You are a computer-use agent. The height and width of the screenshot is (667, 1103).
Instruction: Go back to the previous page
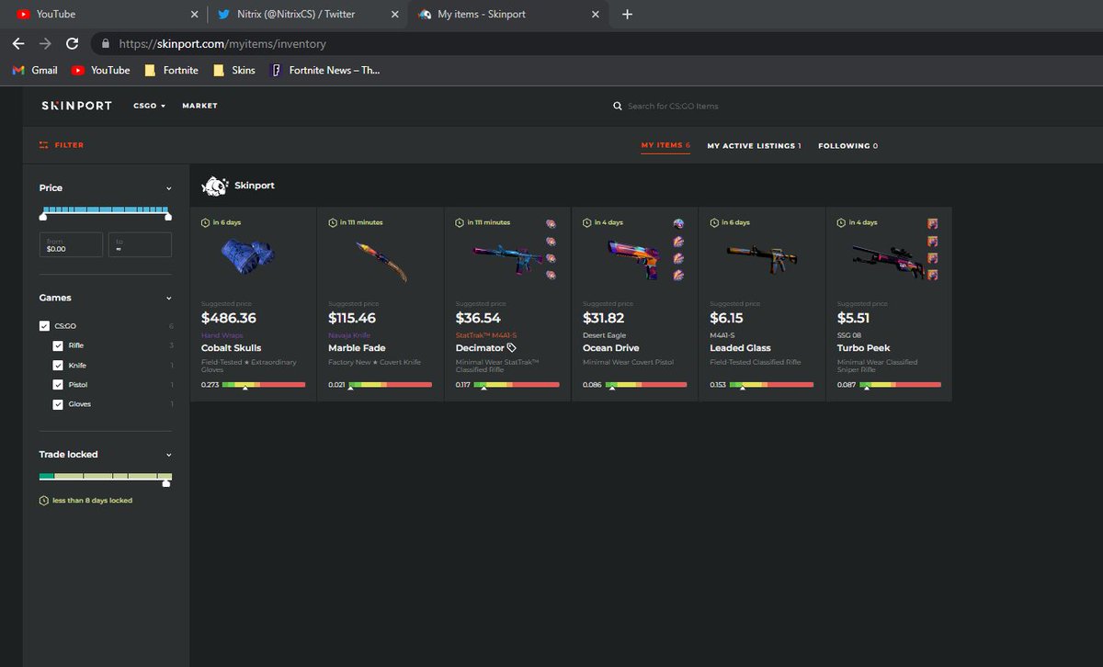click(17, 43)
